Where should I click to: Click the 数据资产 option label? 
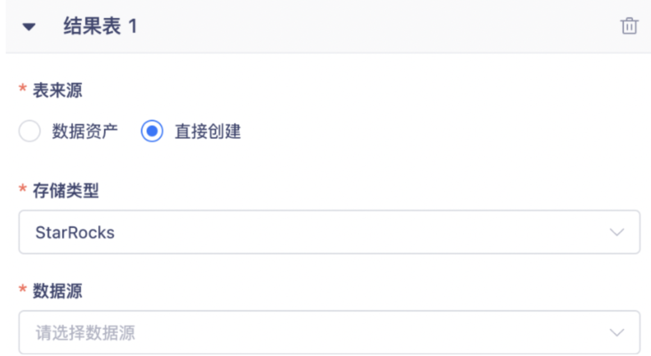(84, 131)
